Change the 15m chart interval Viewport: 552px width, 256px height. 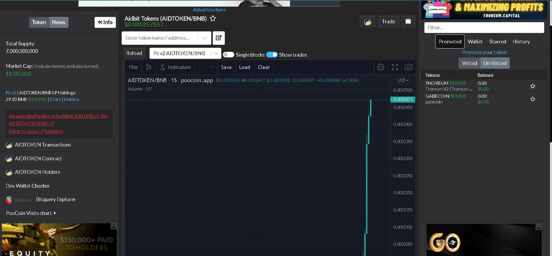pos(133,67)
